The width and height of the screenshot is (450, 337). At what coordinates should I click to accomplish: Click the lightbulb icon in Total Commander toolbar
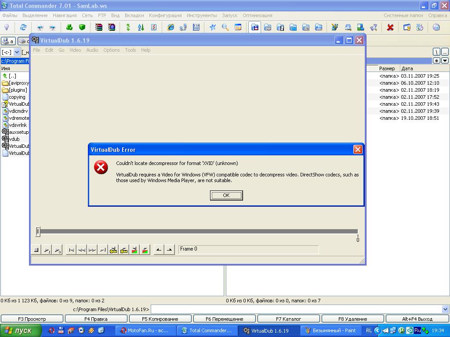[7, 28]
